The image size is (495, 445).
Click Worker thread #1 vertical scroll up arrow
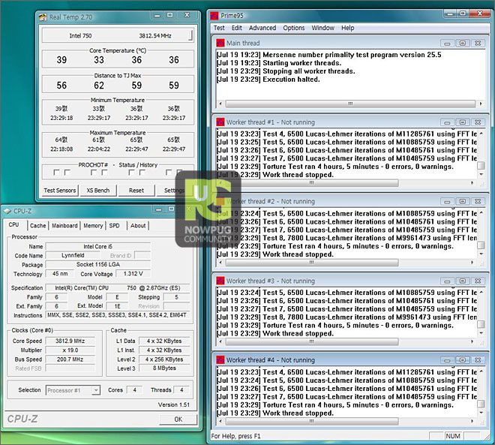point(481,134)
